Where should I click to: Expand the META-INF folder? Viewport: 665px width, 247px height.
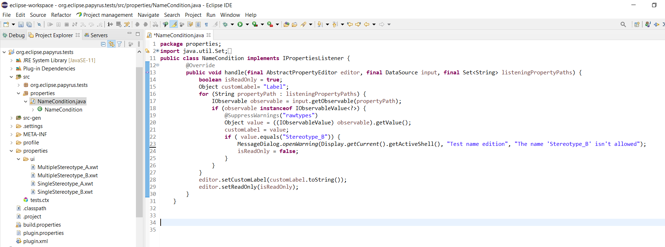(11, 134)
